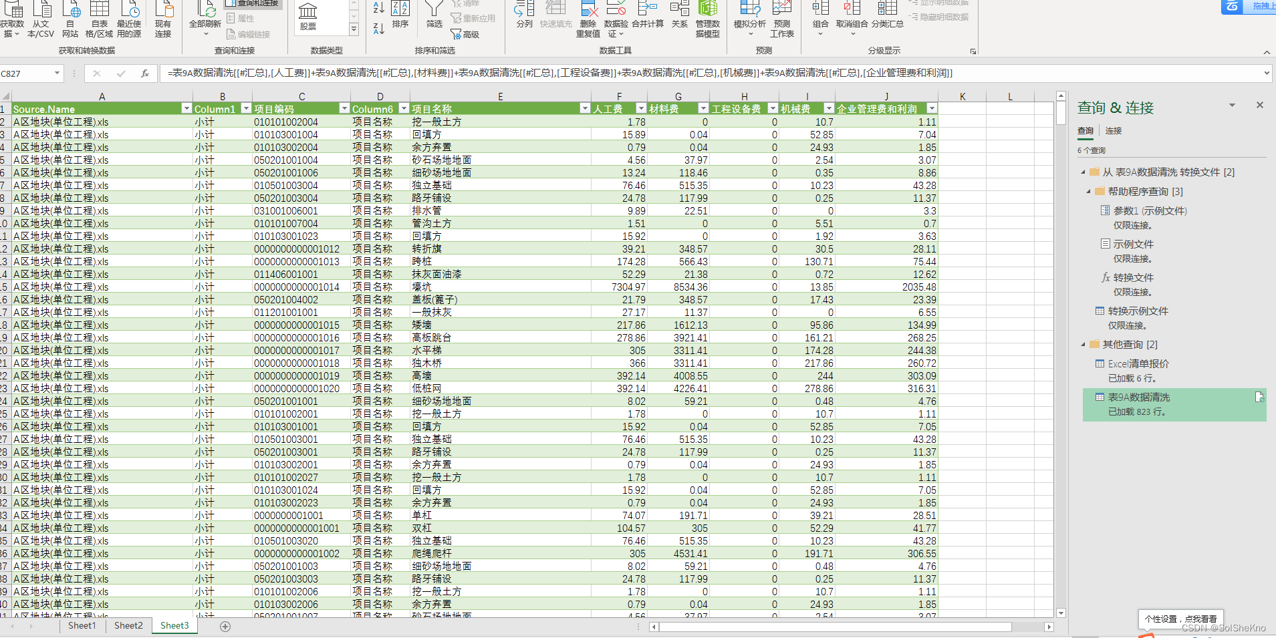Click the 从文本/CSV import icon

[x=41, y=19]
